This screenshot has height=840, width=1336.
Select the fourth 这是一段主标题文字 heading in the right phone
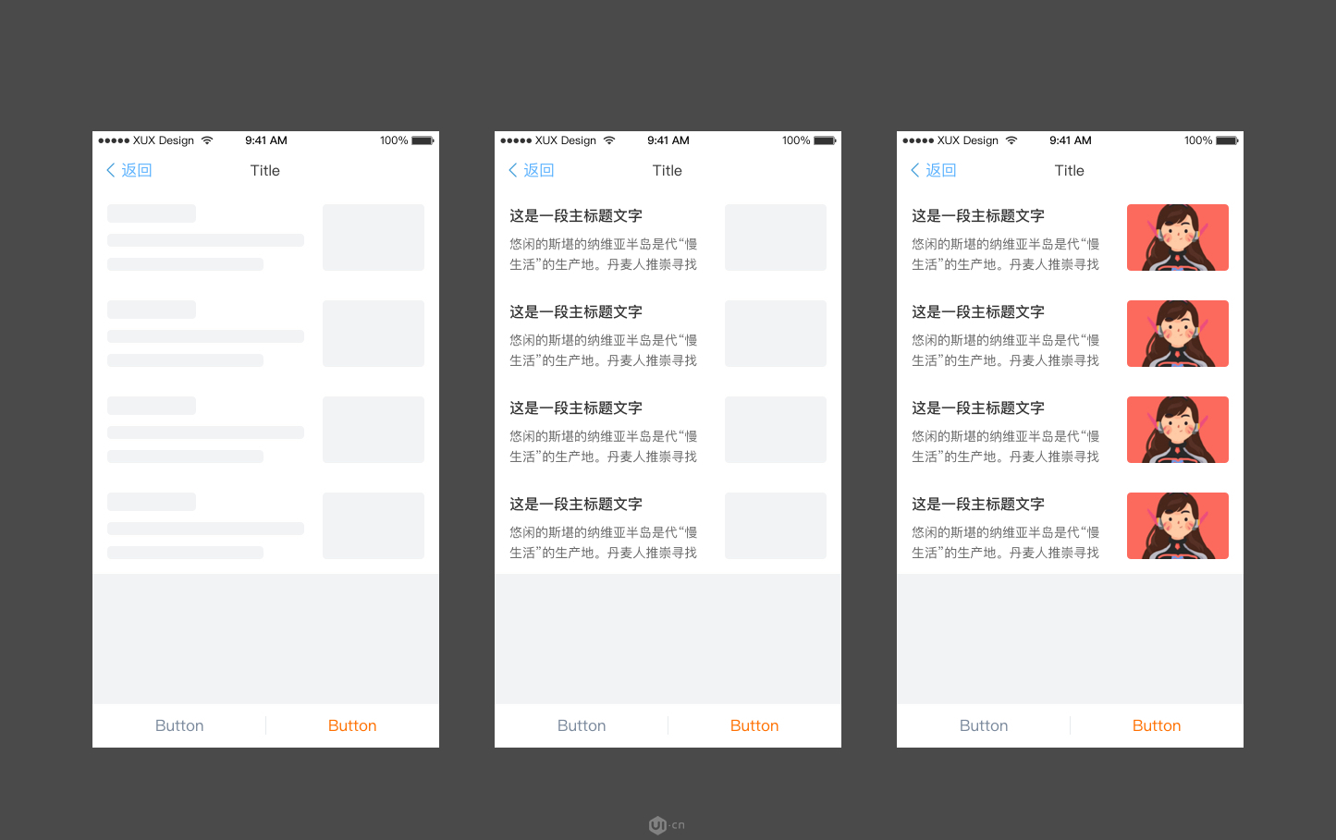[978, 504]
